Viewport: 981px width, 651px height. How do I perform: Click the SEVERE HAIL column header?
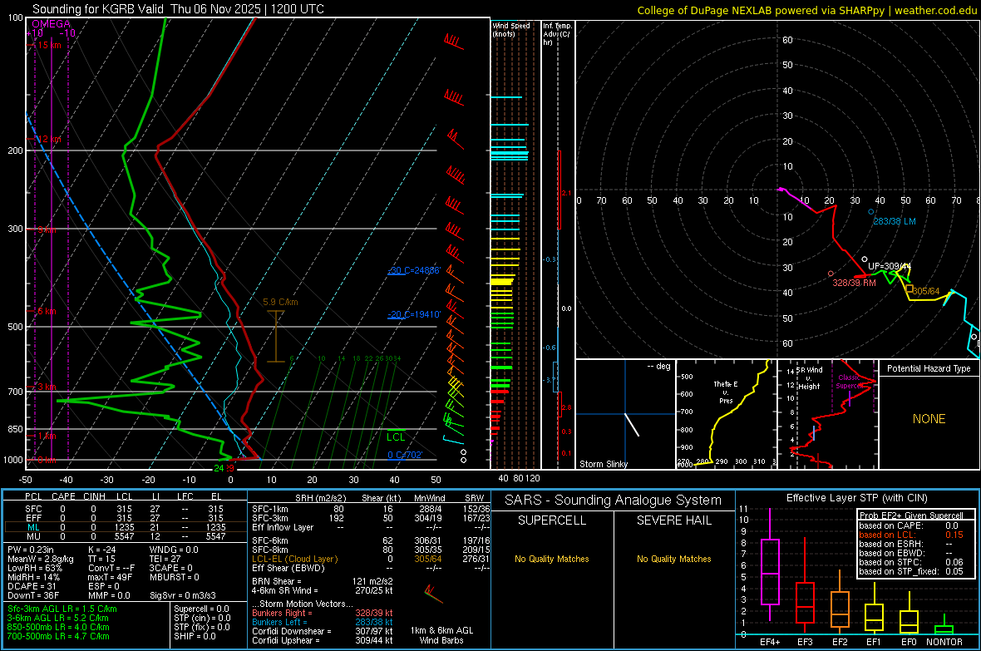point(673,520)
